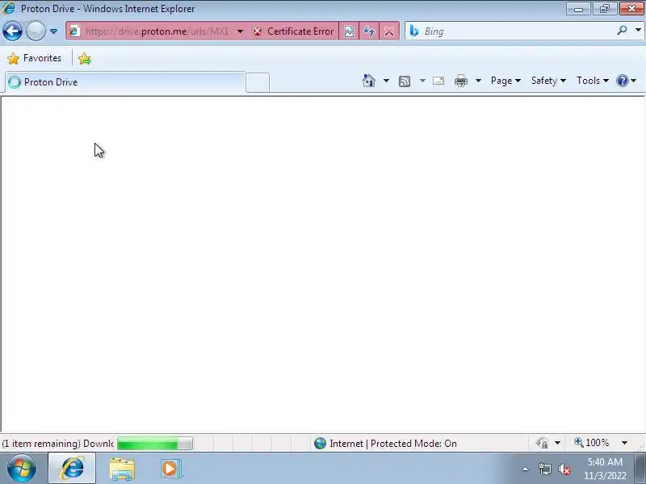Click Internet Protected Mode status zone
This screenshot has height=484, width=646.
[385, 444]
